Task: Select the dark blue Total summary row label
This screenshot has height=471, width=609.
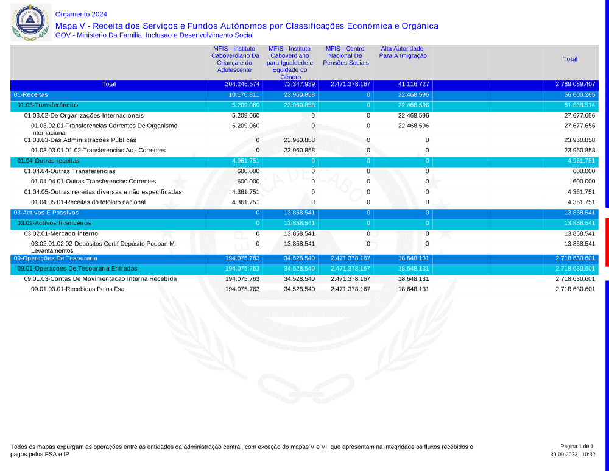Action: [109, 84]
